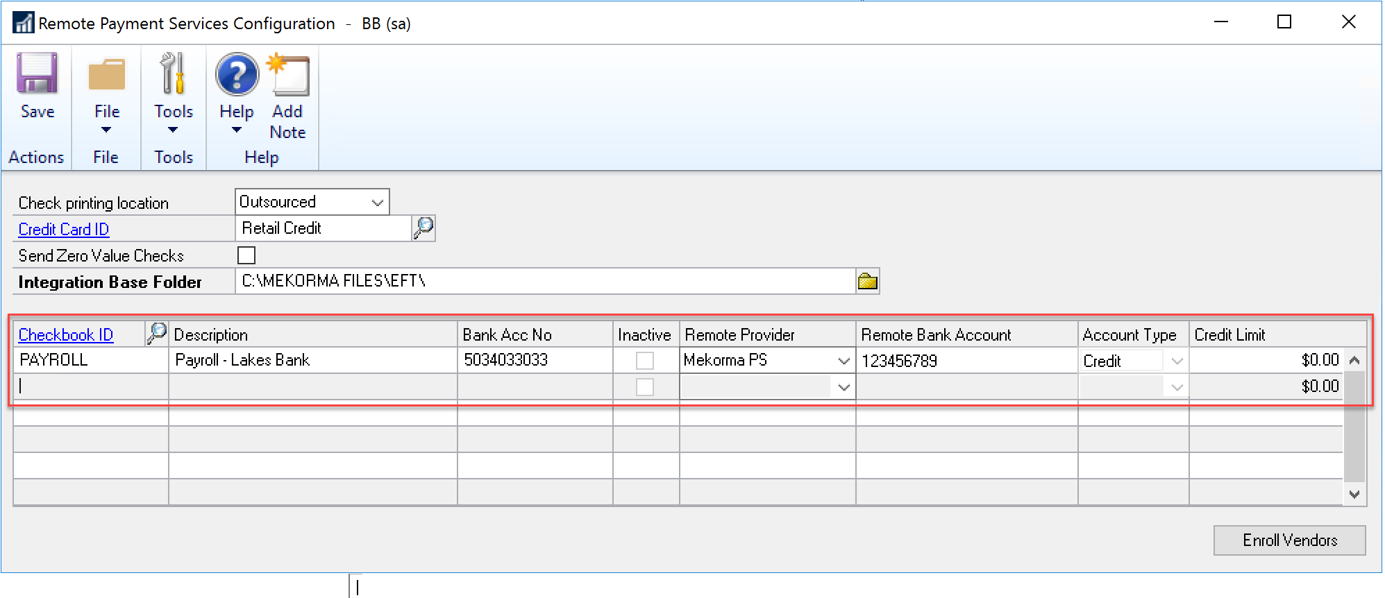This screenshot has width=1385, height=598.
Task: Click the Checkbook ID column link
Action: [x=66, y=335]
